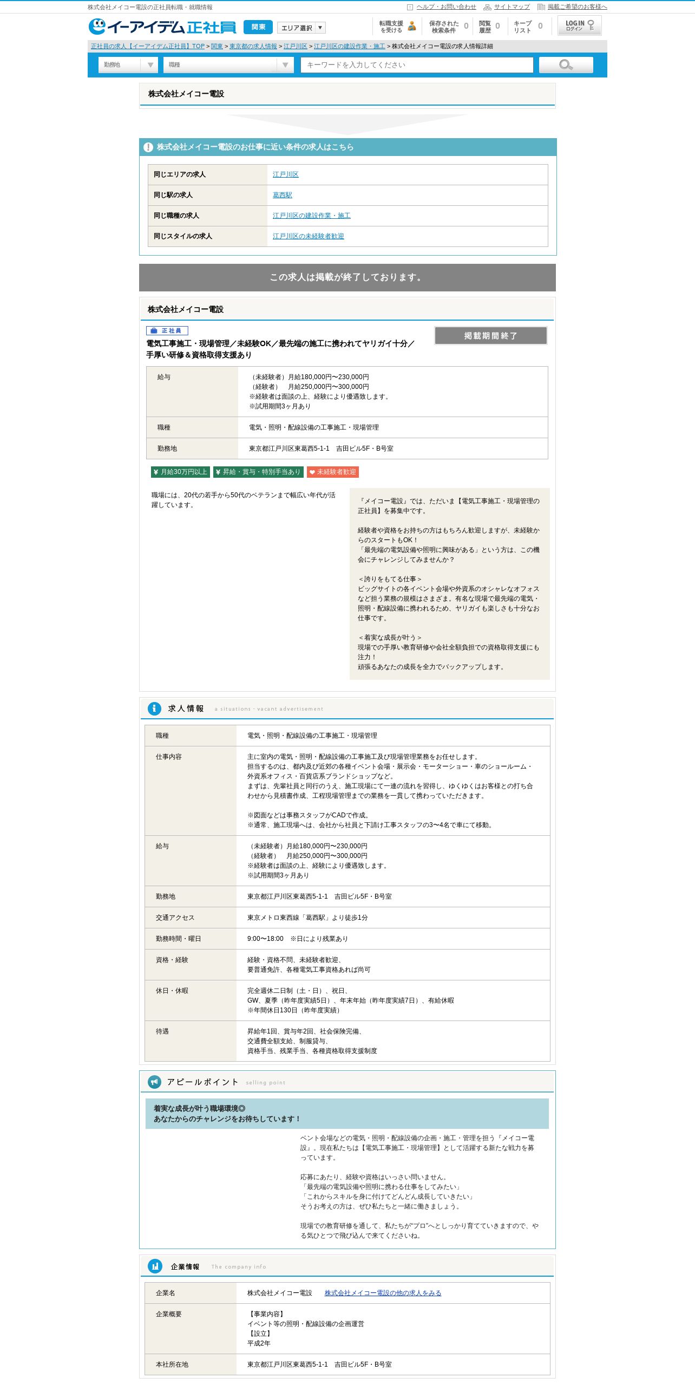Open 転職支援を受ける menu item
Viewport: 695px width, 1391px height.
click(x=397, y=27)
